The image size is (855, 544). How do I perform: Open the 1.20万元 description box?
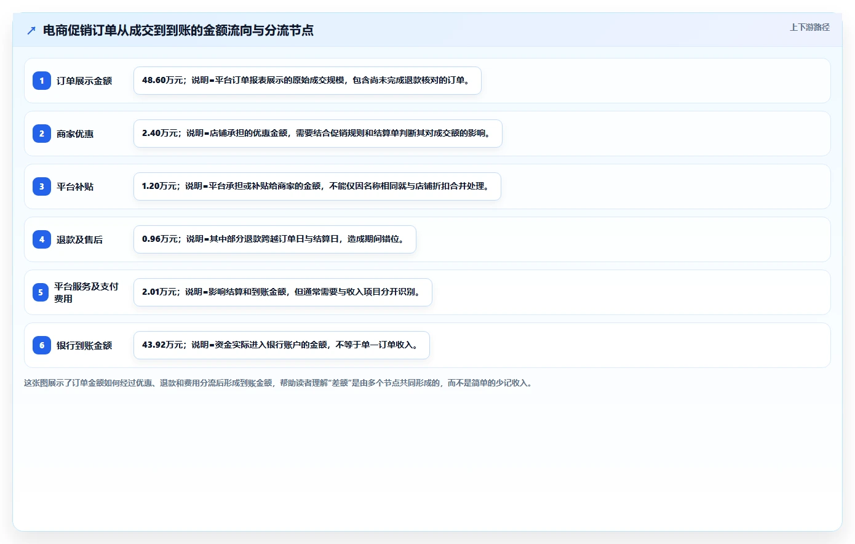click(x=317, y=186)
